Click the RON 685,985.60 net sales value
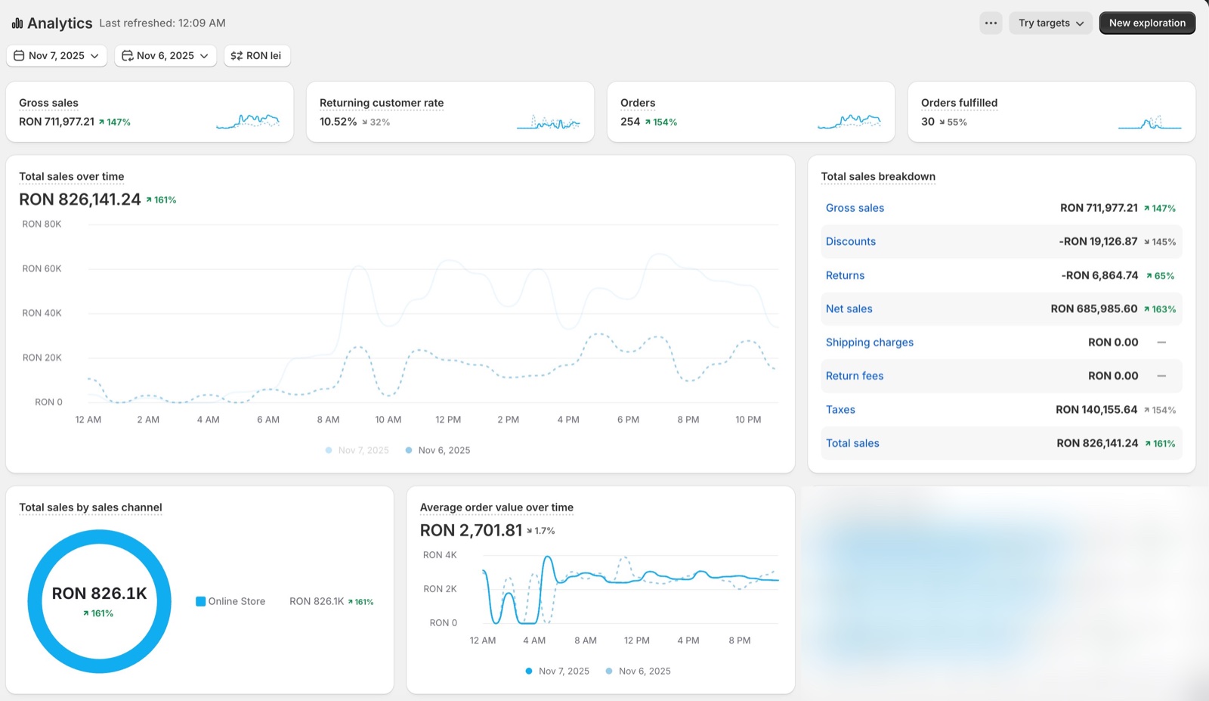The image size is (1209, 701). tap(1094, 309)
